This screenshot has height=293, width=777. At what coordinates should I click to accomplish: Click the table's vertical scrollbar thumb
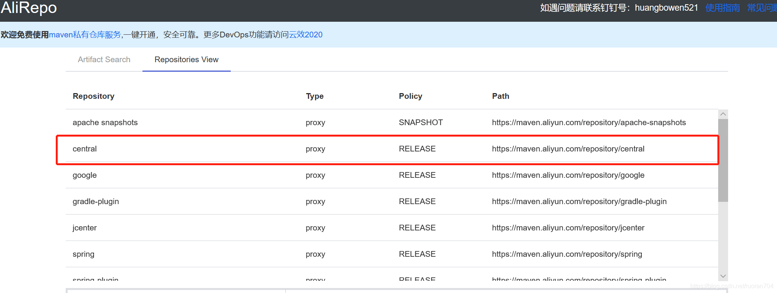[723, 160]
